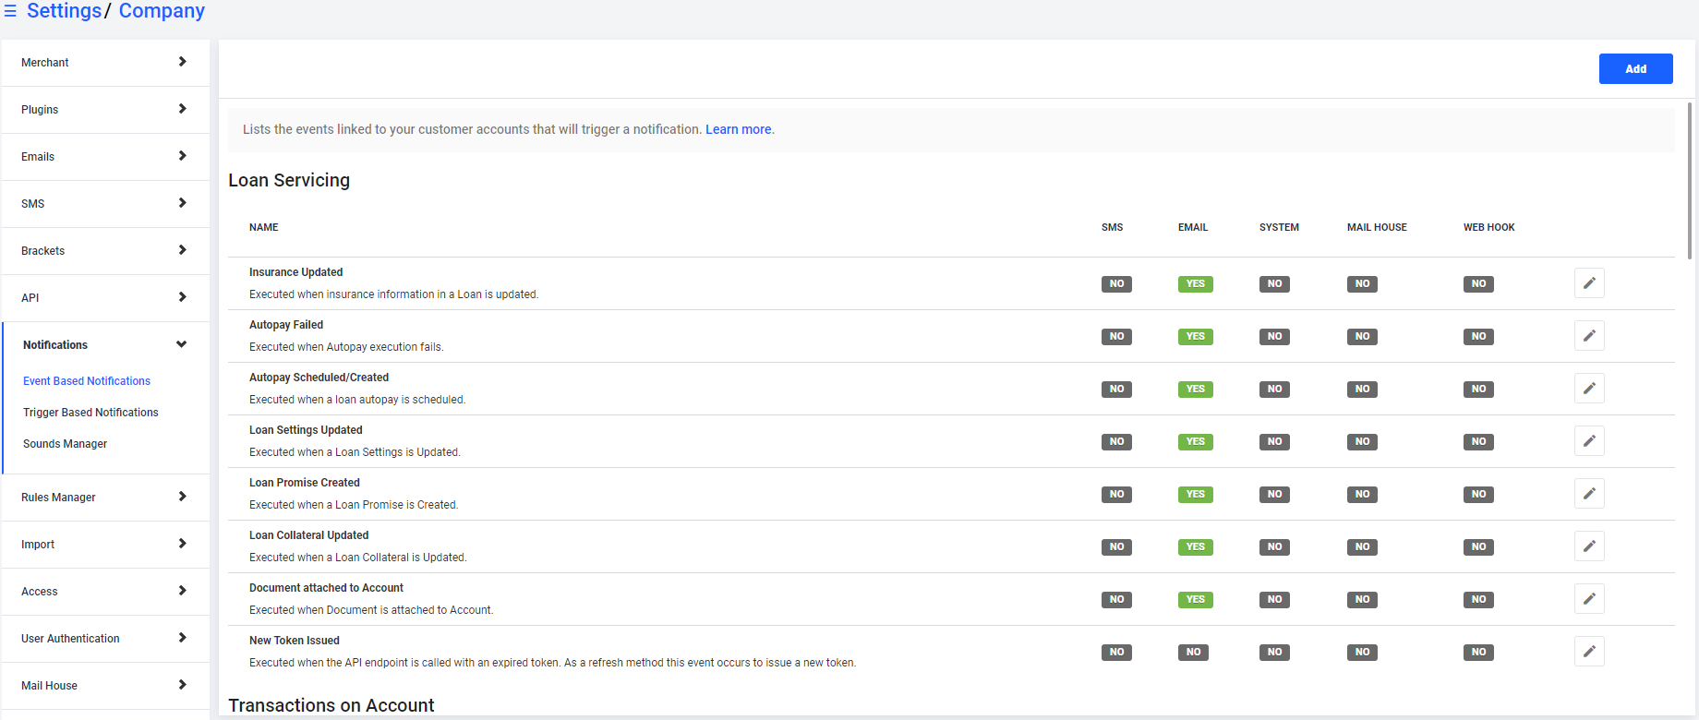Go to Settings breadcrumb link
Screen dimensions: 1699x720
[64, 11]
